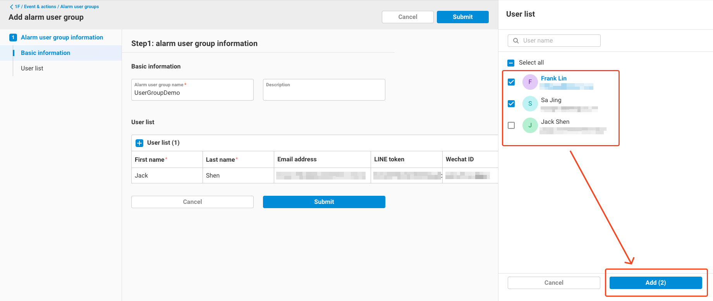Click Jack Shen's green avatar icon
Viewport: 713px width, 301px height.
pyautogui.click(x=530, y=125)
